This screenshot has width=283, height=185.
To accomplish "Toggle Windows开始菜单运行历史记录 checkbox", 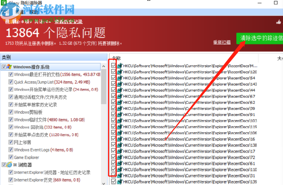I will click(x=11, y=89).
